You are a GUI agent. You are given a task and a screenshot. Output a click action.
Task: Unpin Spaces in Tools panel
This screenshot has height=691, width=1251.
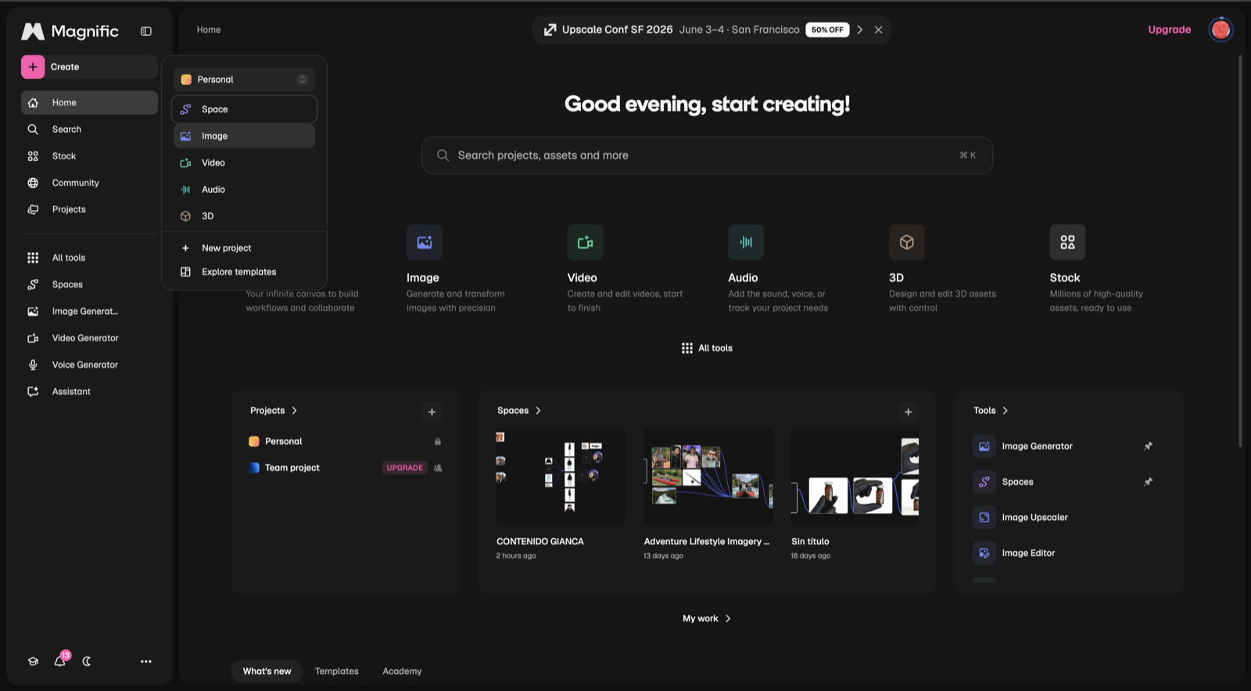coord(1148,482)
